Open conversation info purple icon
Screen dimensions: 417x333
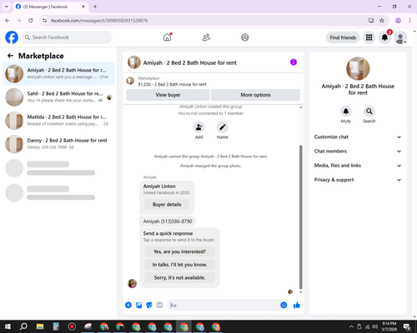tap(294, 62)
